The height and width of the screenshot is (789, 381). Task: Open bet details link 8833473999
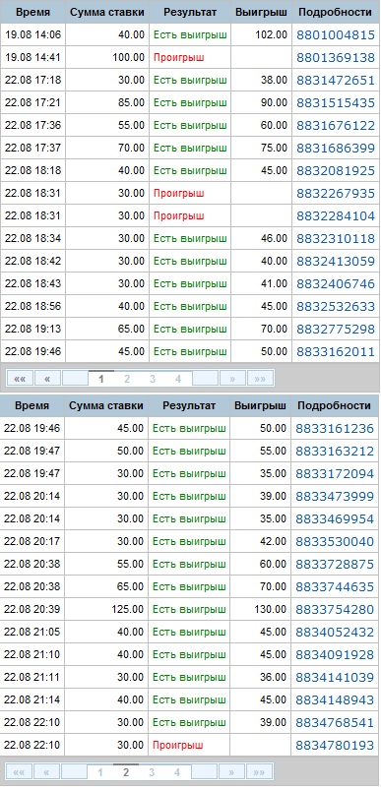[x=335, y=497]
